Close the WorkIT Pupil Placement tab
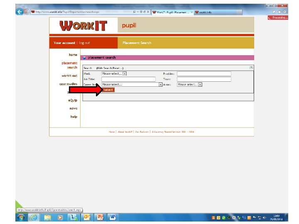 point(191,12)
